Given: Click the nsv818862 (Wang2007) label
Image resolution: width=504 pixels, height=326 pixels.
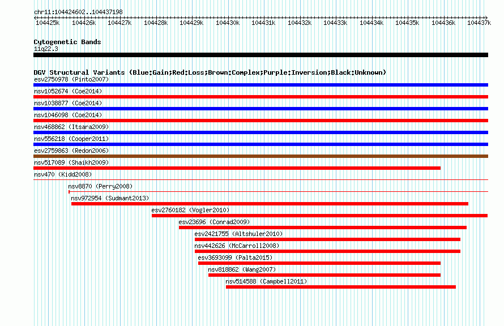Looking at the screenshot, I should coord(242,269).
